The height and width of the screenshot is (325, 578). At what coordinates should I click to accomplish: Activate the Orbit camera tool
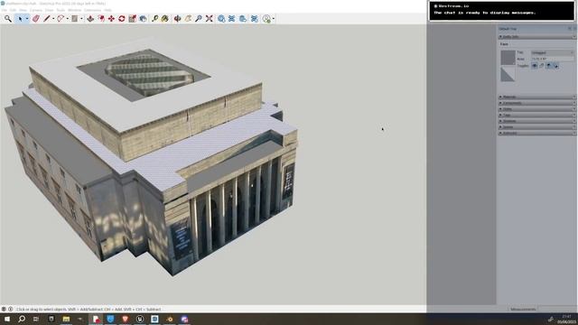[177, 18]
